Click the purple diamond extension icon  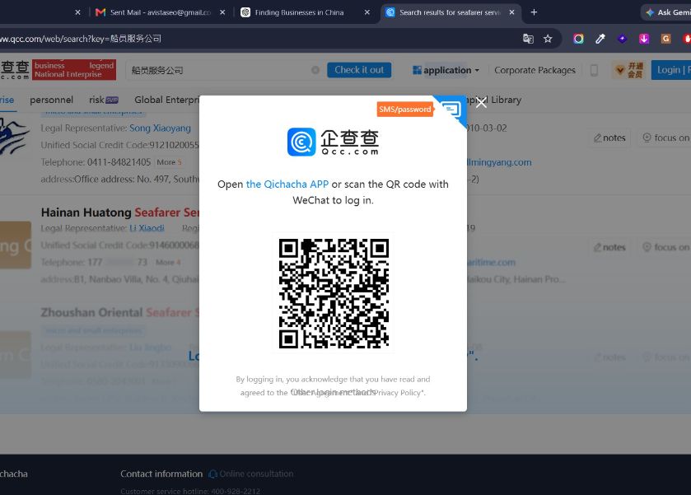(622, 39)
